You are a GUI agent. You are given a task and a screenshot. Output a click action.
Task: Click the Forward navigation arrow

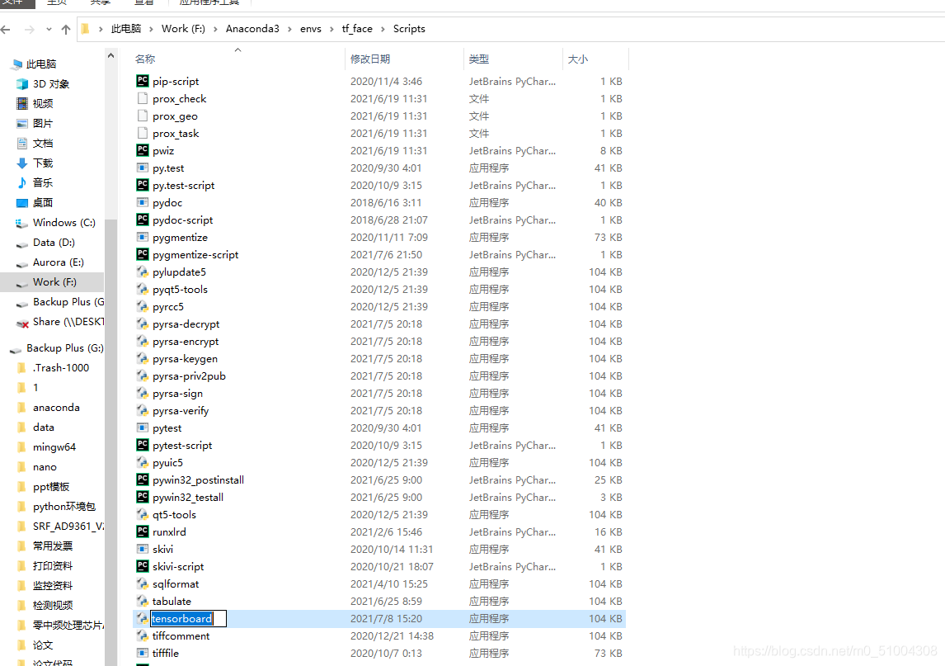point(29,29)
